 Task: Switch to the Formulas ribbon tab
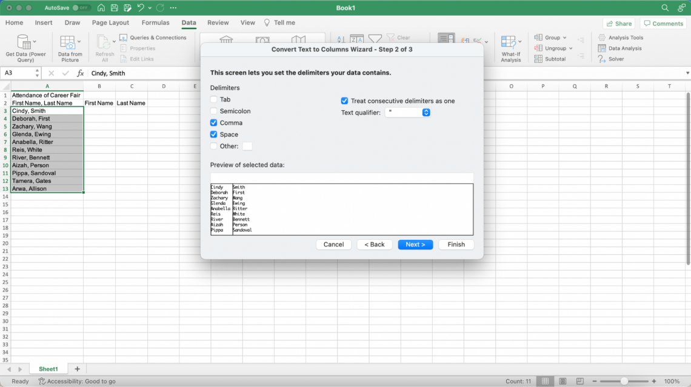point(155,23)
